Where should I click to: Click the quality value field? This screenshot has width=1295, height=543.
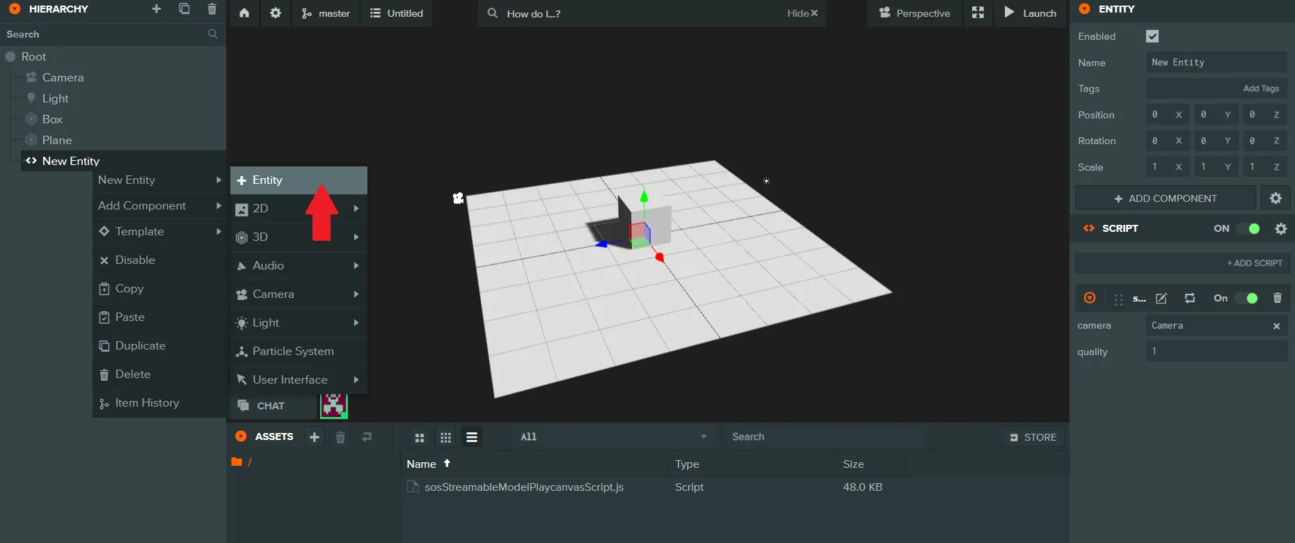coord(1216,352)
